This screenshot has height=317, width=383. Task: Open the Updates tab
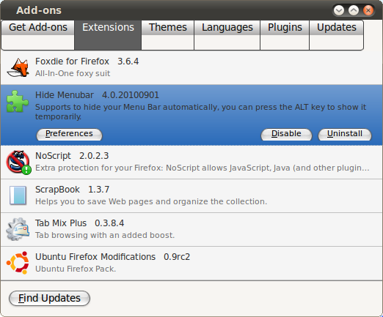point(337,35)
